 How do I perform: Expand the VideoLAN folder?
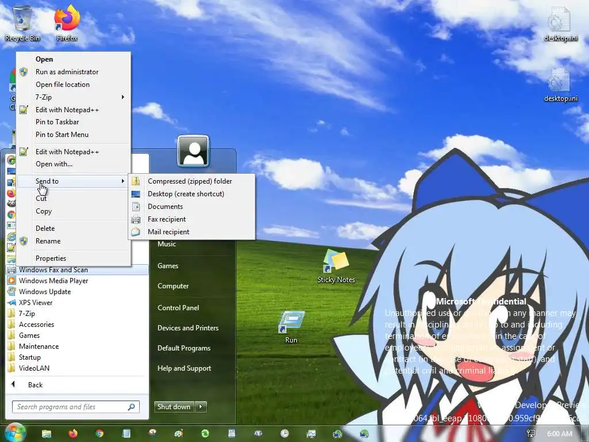click(x=77, y=368)
